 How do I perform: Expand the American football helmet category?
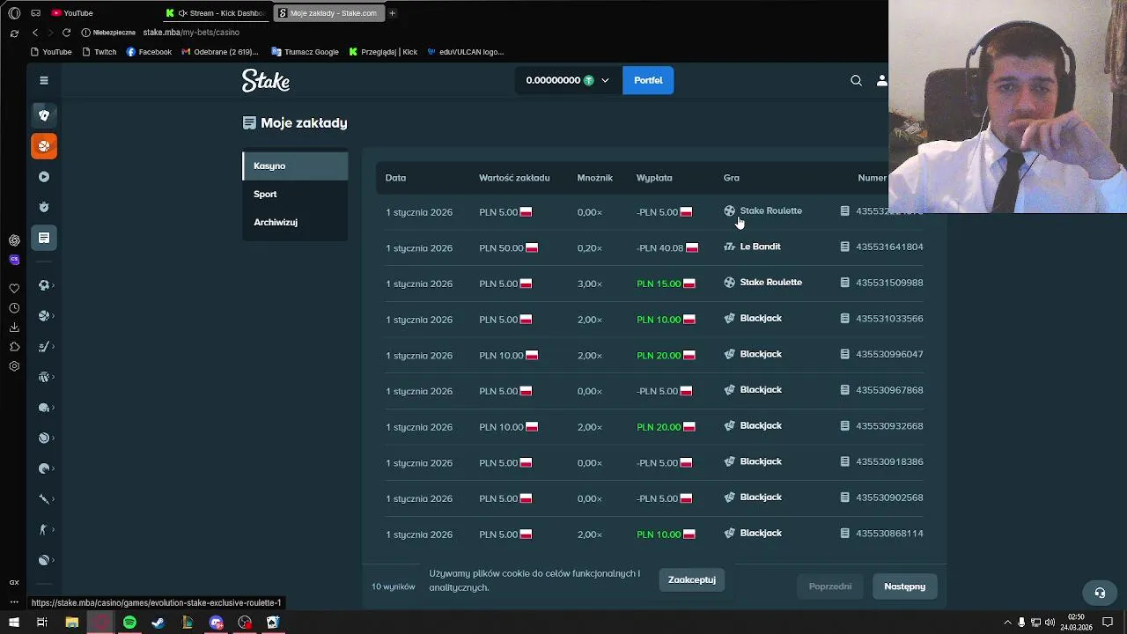pos(46,408)
